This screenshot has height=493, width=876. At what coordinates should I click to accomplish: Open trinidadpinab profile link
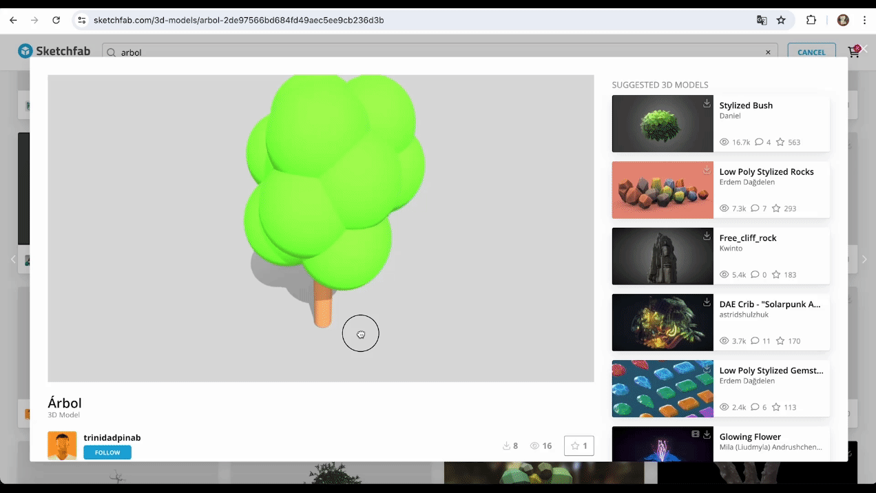pos(112,437)
